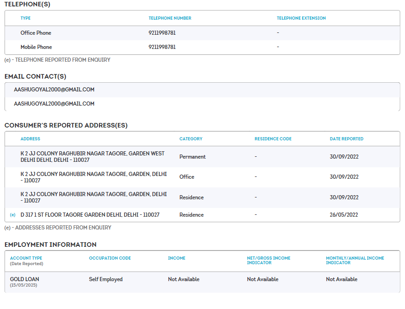
Task: Open the second AASHUGOYAL2000 email address
Action: (54, 104)
